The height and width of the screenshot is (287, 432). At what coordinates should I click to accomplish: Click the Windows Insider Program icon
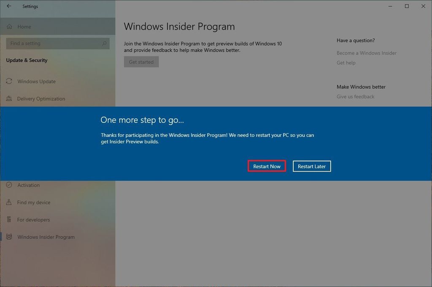(x=9, y=237)
